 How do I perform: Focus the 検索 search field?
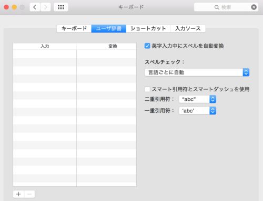[226, 7]
